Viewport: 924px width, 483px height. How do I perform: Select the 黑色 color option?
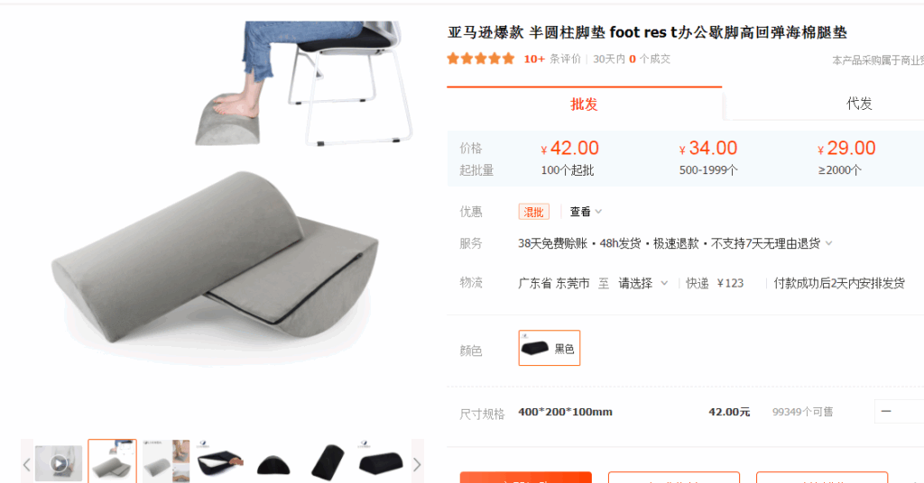click(550, 348)
